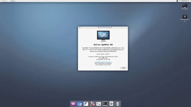Click the Processor Intel Core 2 Duo line
Viewport: 191px width, 107px height.
pyautogui.click(x=103, y=57)
